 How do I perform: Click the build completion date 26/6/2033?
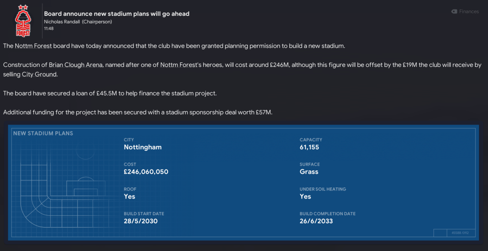[316, 221]
